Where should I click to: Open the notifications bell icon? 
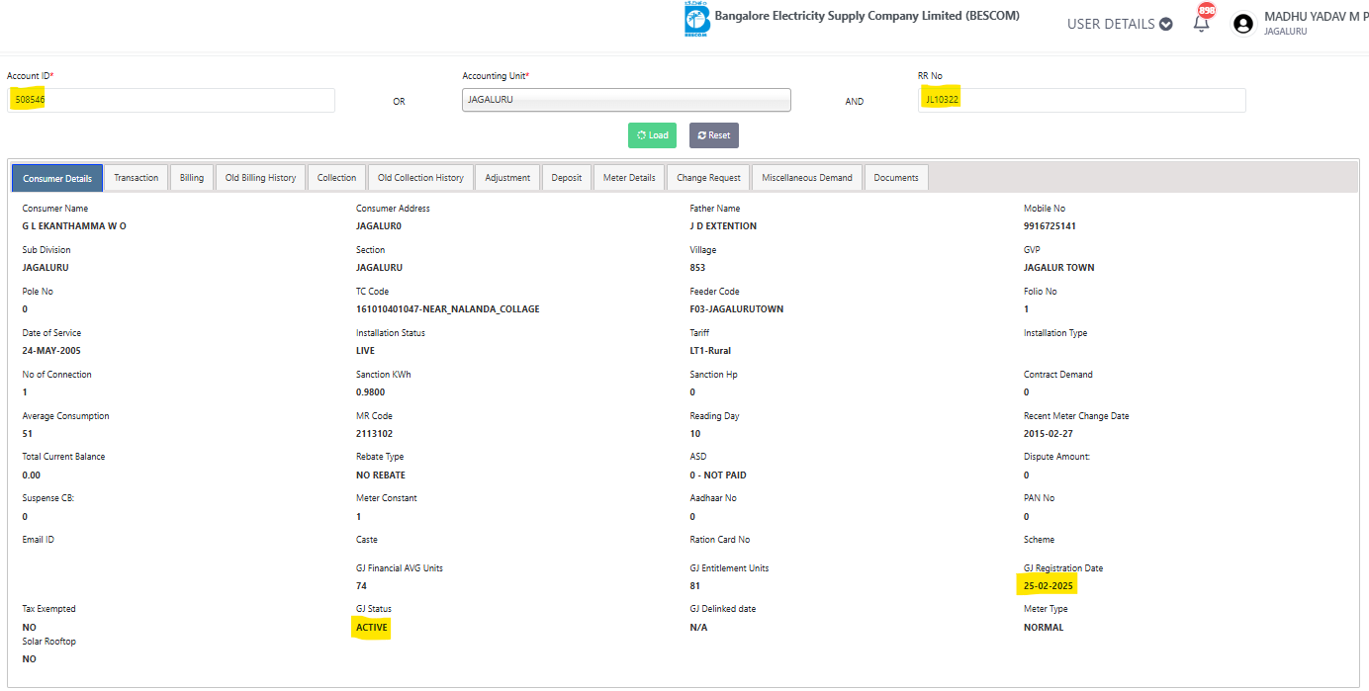(1202, 24)
